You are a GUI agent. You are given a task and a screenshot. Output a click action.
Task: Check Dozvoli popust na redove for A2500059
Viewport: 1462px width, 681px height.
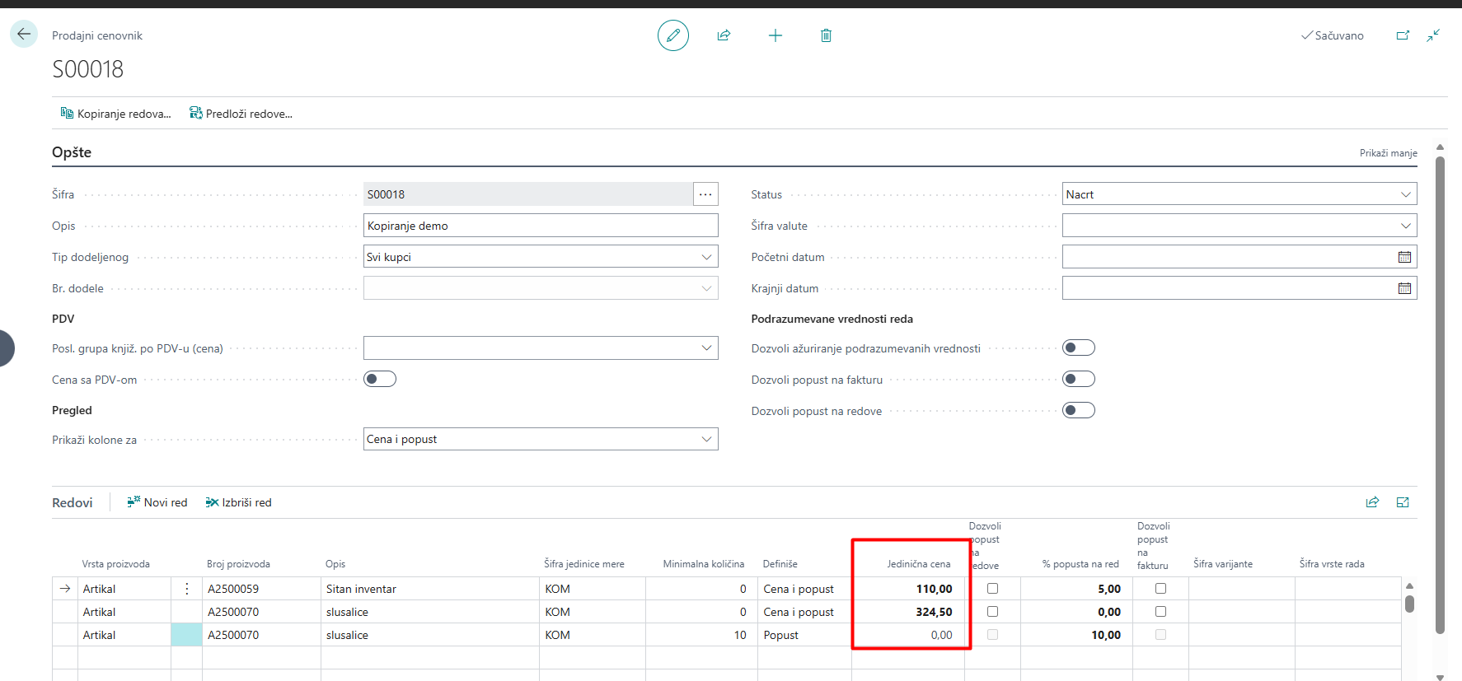[992, 589]
